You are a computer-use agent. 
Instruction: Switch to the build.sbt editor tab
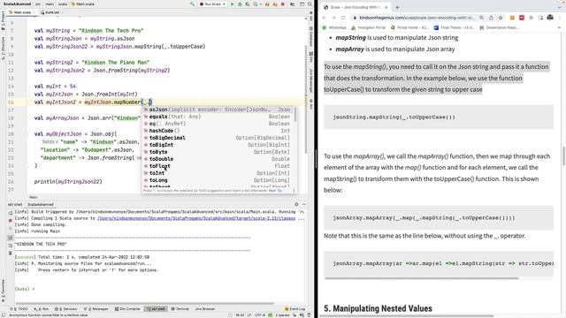coord(52,12)
